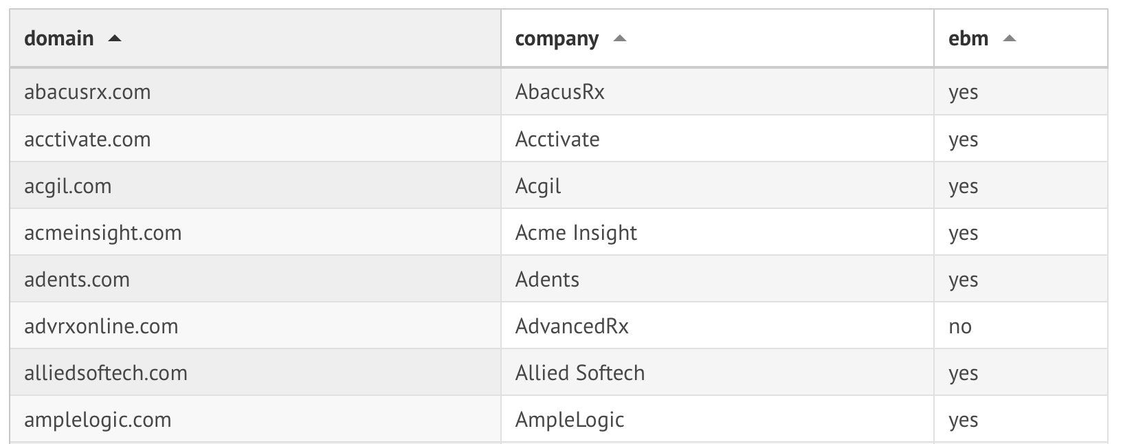The image size is (1123, 444).
Task: Click the company column sort arrow
Action: pos(620,38)
